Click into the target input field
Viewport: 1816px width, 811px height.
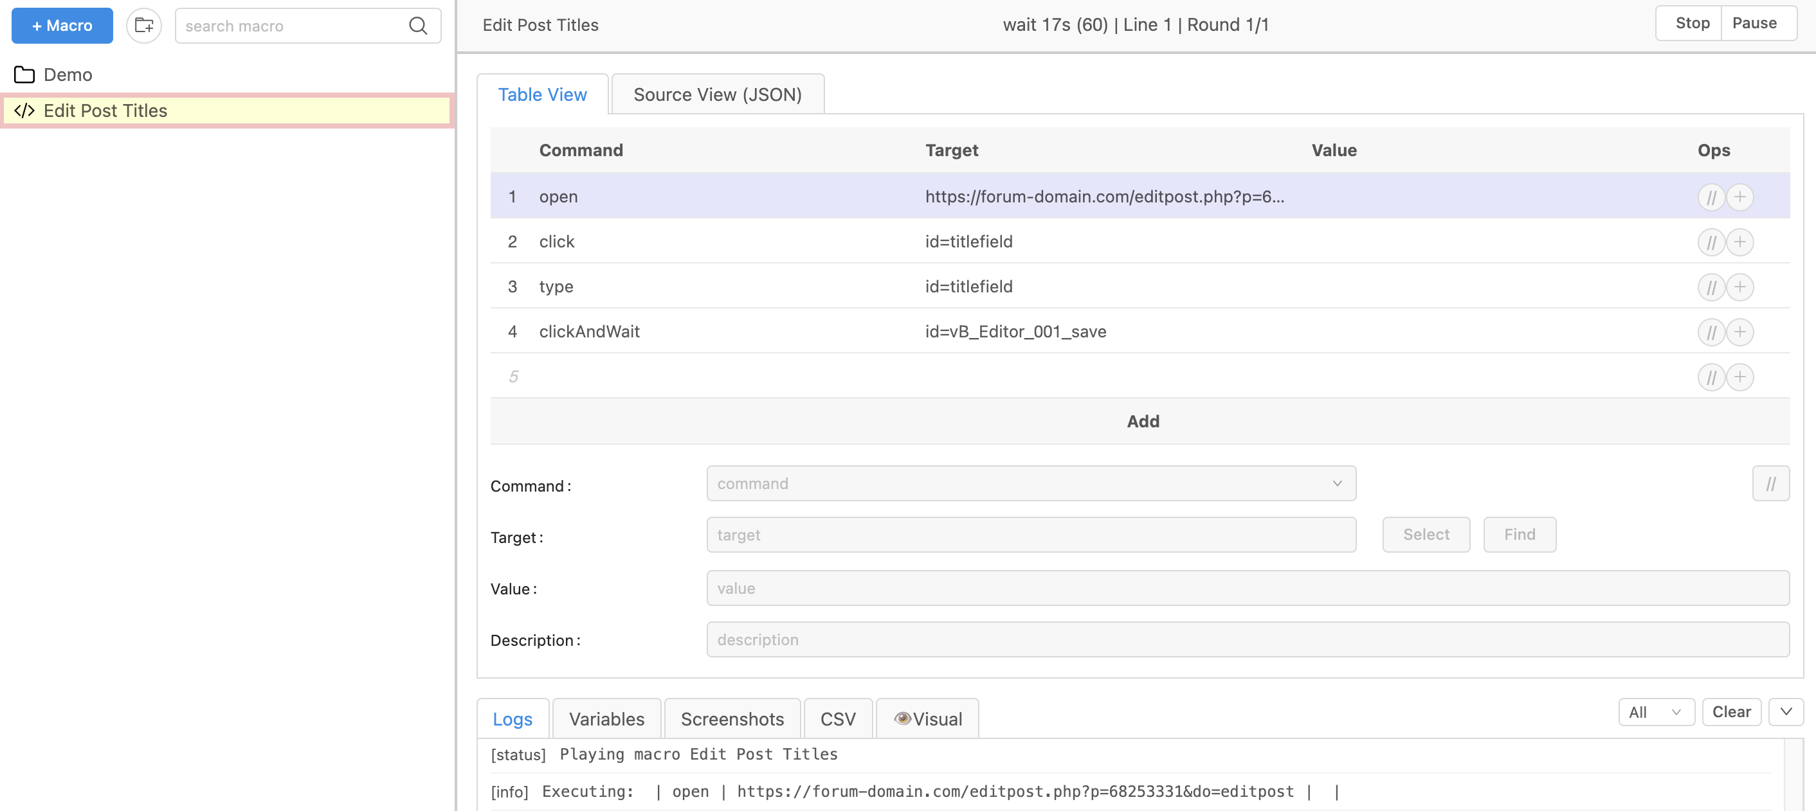coord(1031,535)
